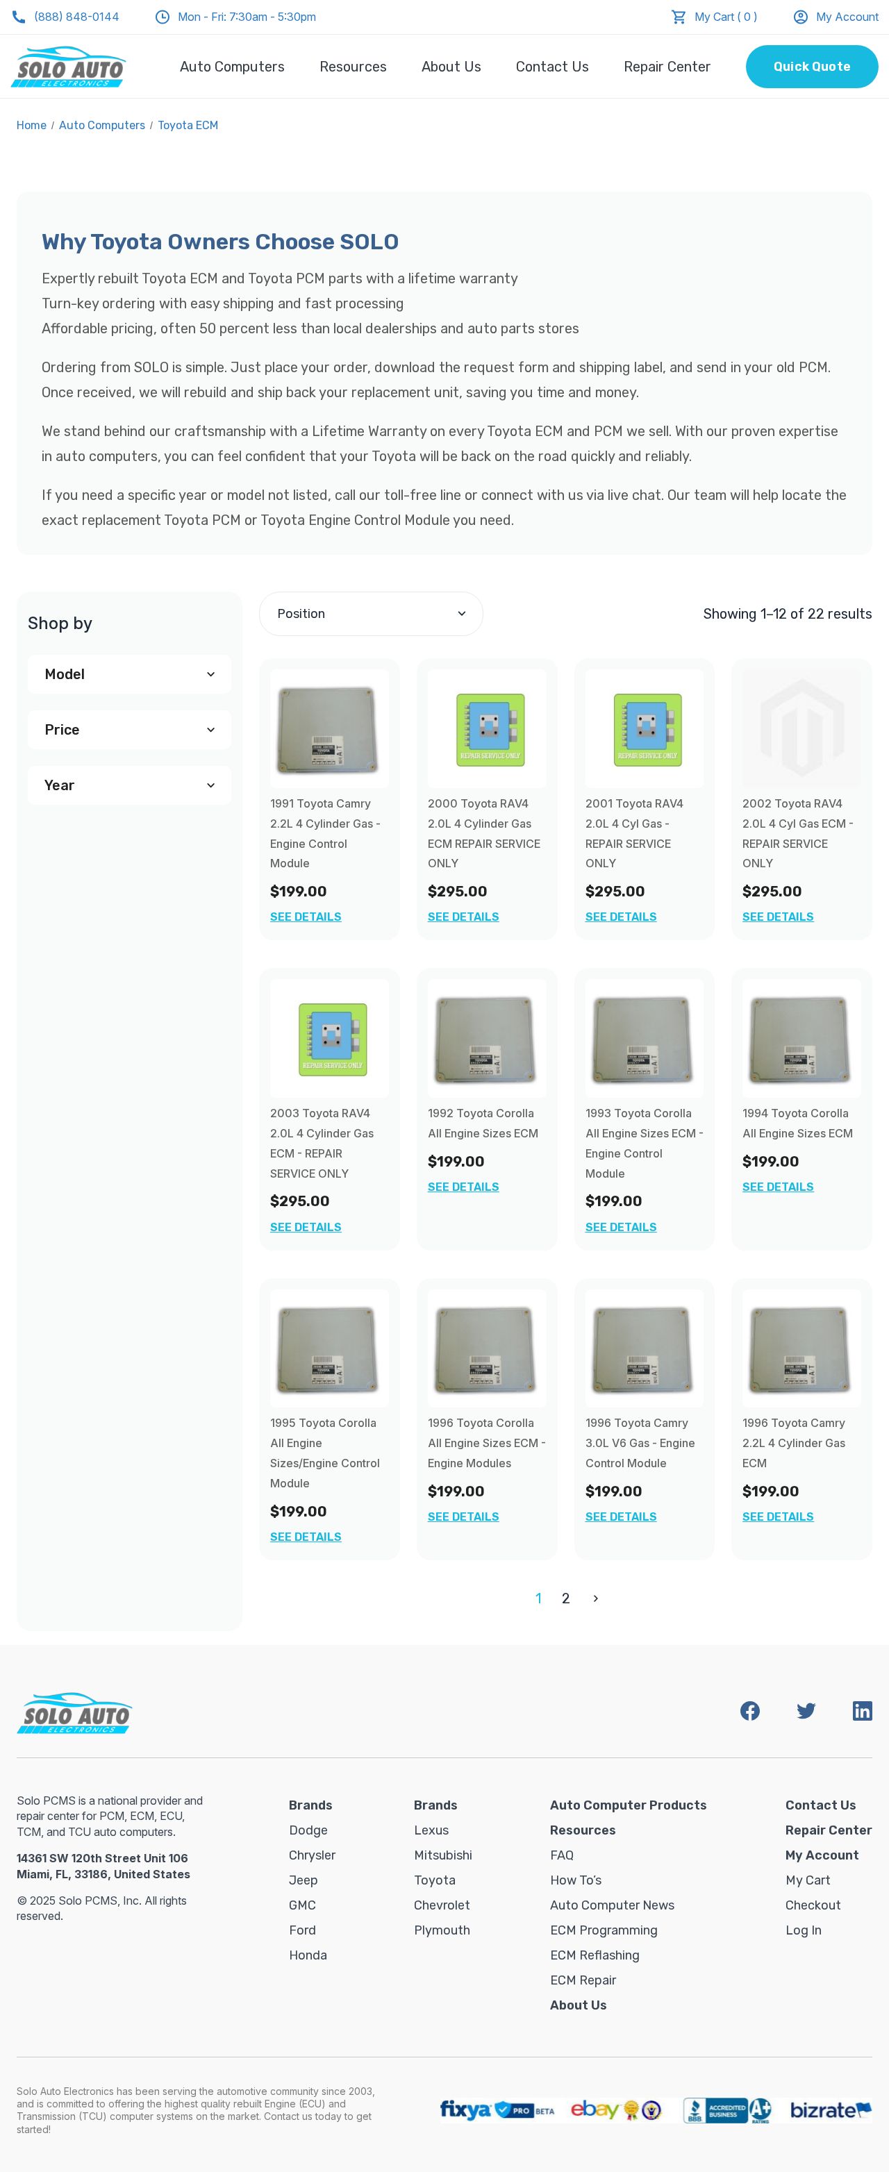See details for 1996 Camry 2.2L ECM

(x=778, y=1516)
